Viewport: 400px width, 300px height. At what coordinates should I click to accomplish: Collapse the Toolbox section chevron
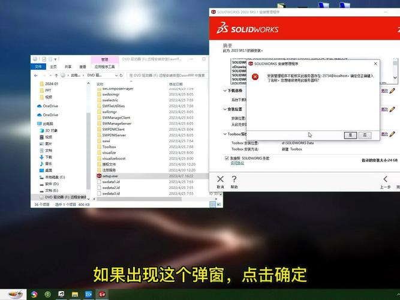(x=225, y=134)
